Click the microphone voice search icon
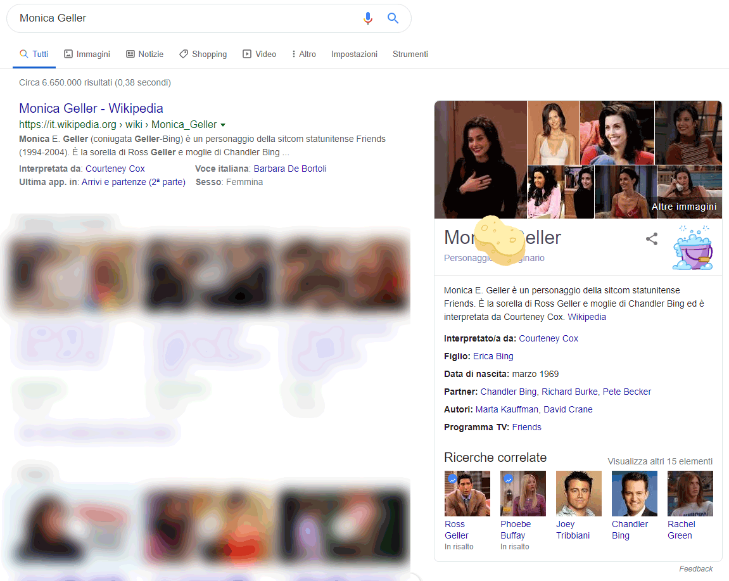This screenshot has width=729, height=581. point(368,18)
